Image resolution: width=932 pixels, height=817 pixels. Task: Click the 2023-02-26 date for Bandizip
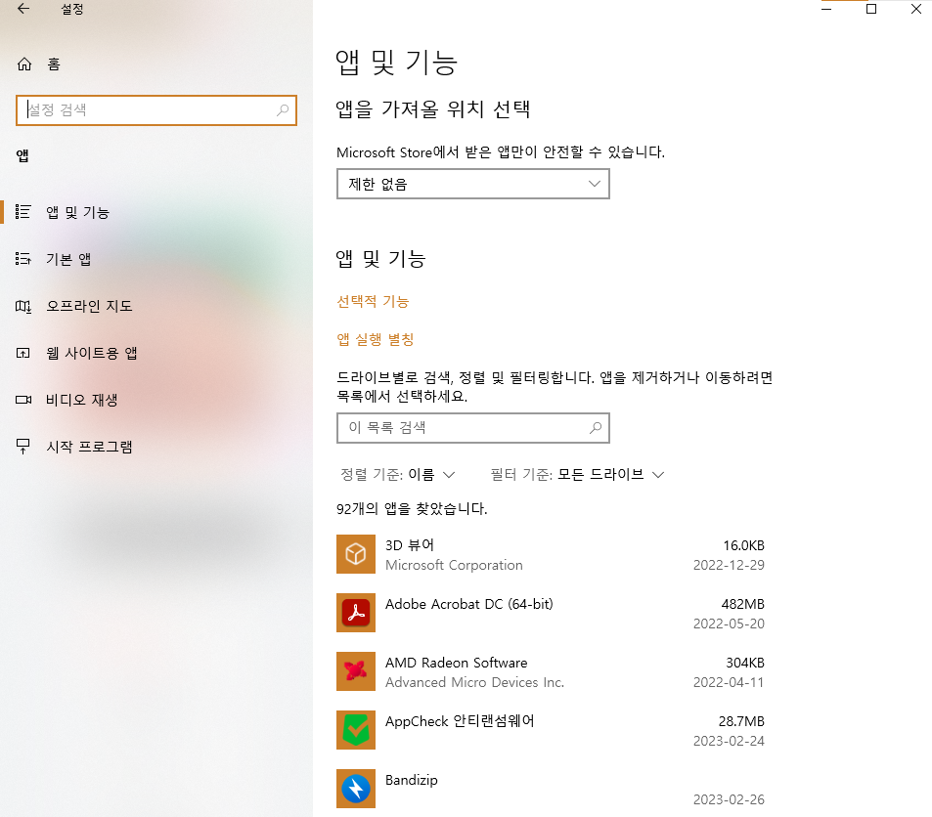click(x=729, y=799)
